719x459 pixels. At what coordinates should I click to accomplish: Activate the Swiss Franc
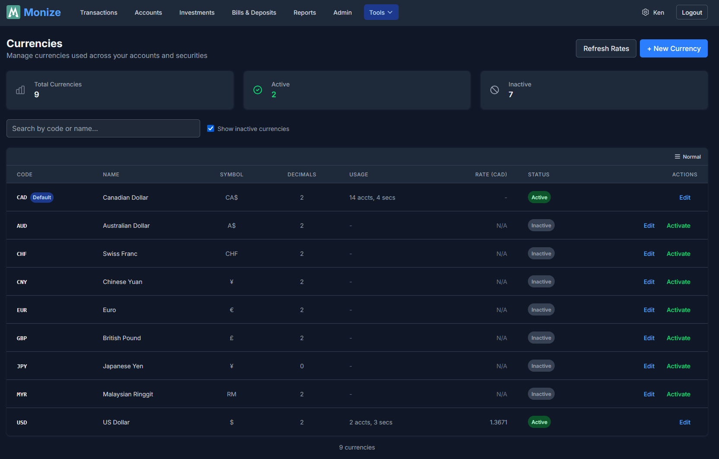(x=678, y=254)
